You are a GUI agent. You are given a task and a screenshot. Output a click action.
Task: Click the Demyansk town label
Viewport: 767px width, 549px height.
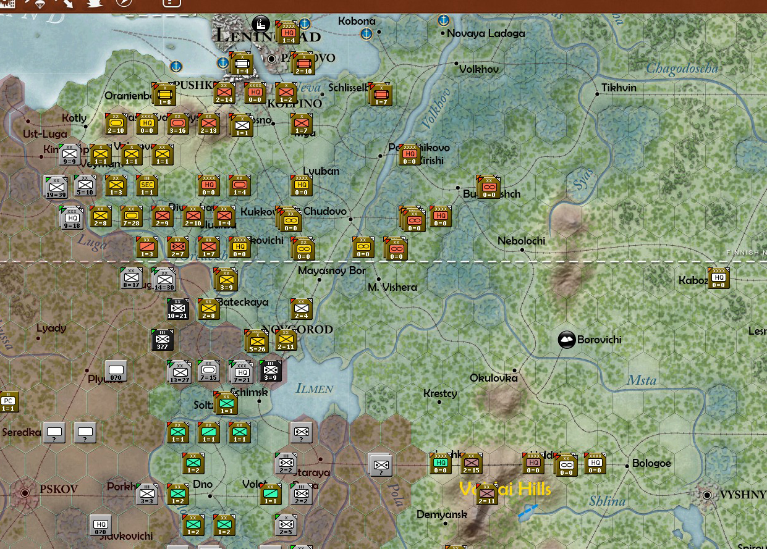(442, 515)
